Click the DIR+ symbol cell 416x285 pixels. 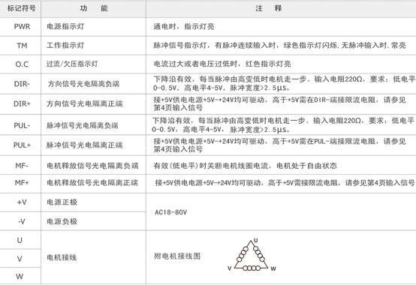(x=20, y=104)
